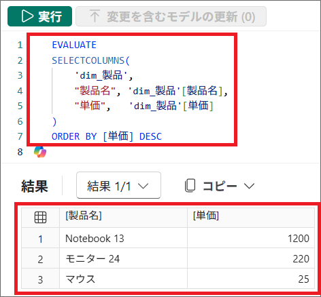This screenshot has height=297, width=321.
Task: Run the DAX query with 実行 button
Action: tap(39, 16)
